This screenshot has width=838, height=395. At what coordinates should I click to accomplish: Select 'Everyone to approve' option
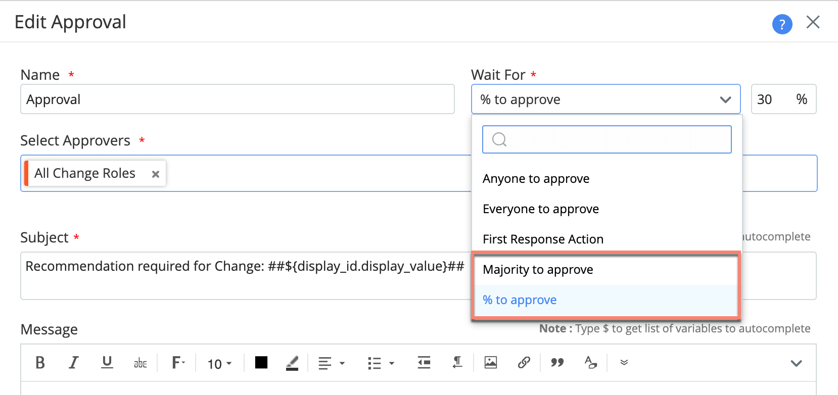541,209
